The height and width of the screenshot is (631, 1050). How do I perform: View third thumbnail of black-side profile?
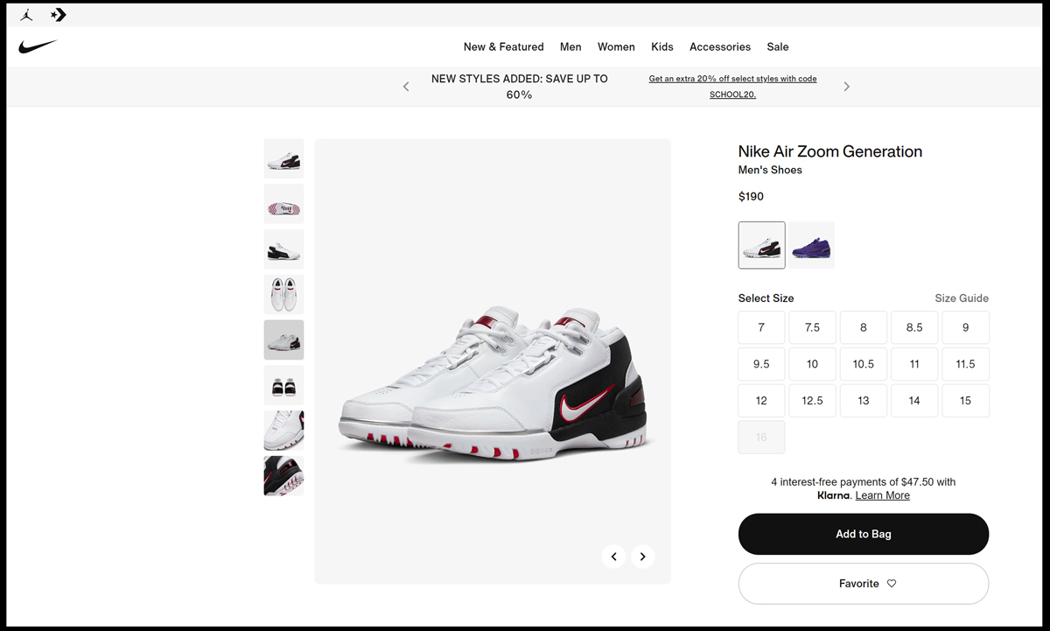point(284,249)
